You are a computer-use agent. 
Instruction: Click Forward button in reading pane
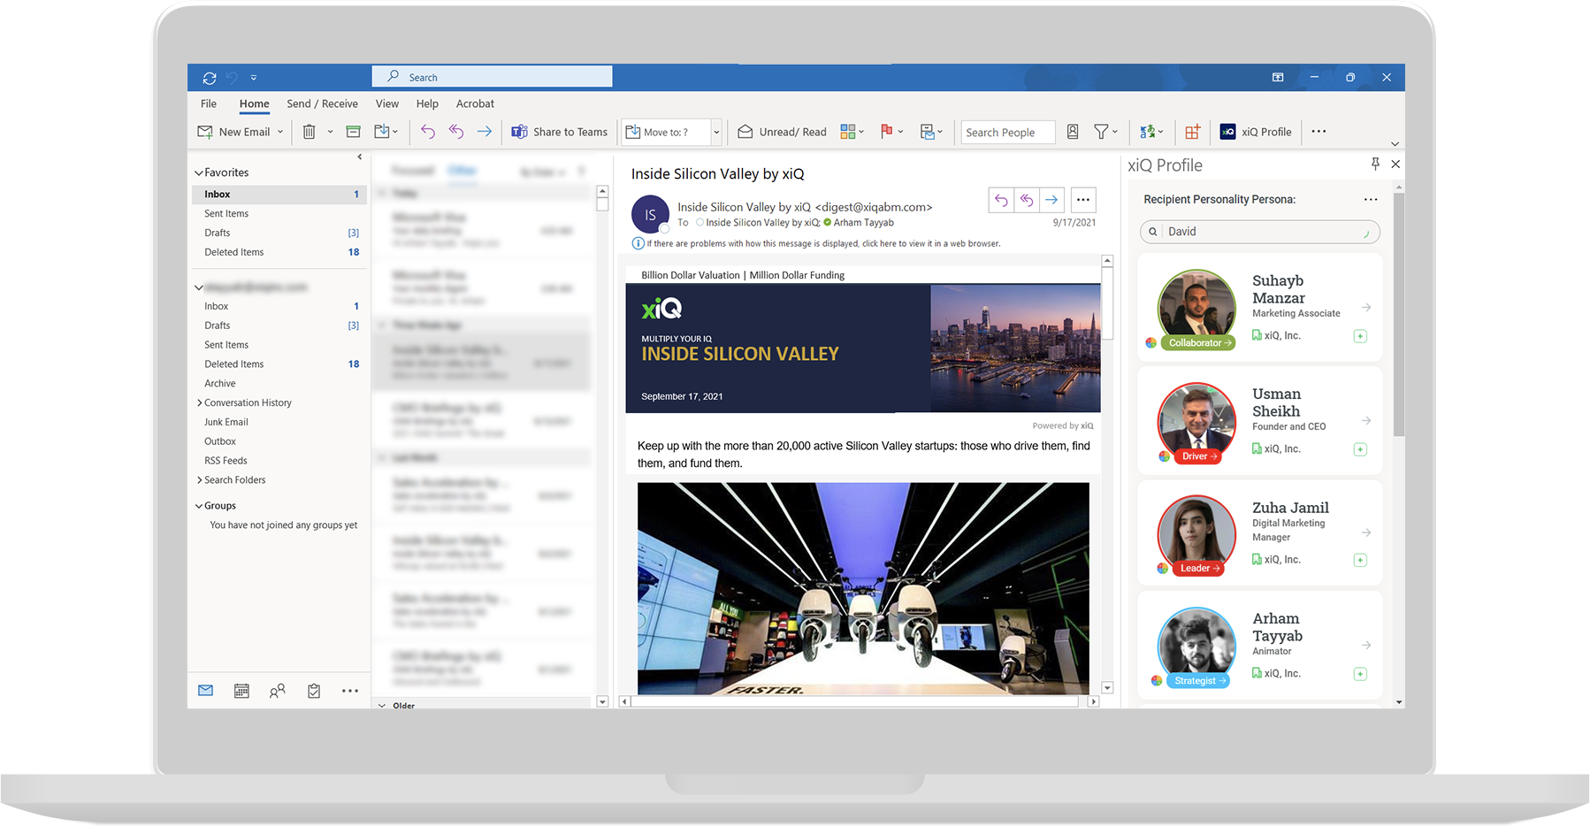[x=1051, y=200]
